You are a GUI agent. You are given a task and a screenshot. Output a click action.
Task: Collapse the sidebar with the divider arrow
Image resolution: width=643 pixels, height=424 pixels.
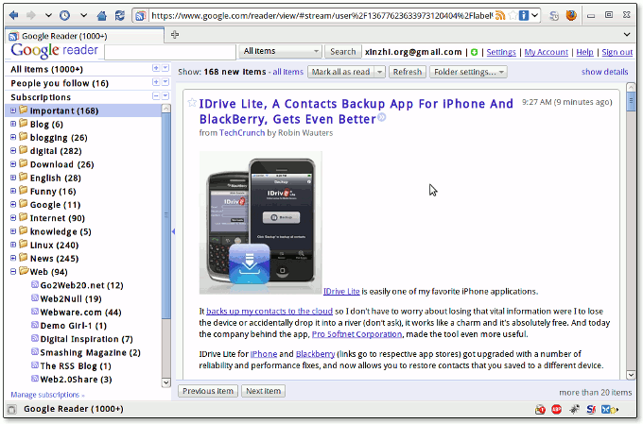173,231
